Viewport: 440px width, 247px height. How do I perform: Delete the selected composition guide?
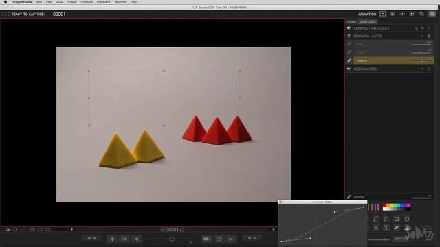(429, 28)
